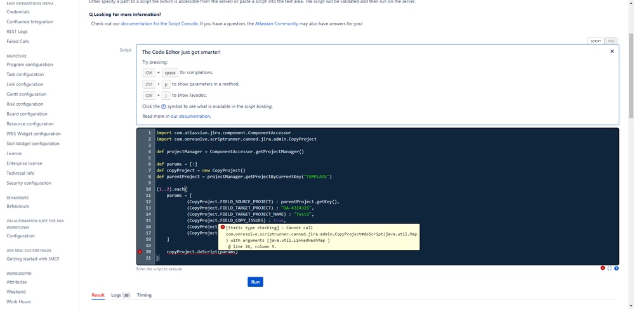Click the 'Enter the script to execute' hint
Viewport: 634px width, 309px height.
159,268
